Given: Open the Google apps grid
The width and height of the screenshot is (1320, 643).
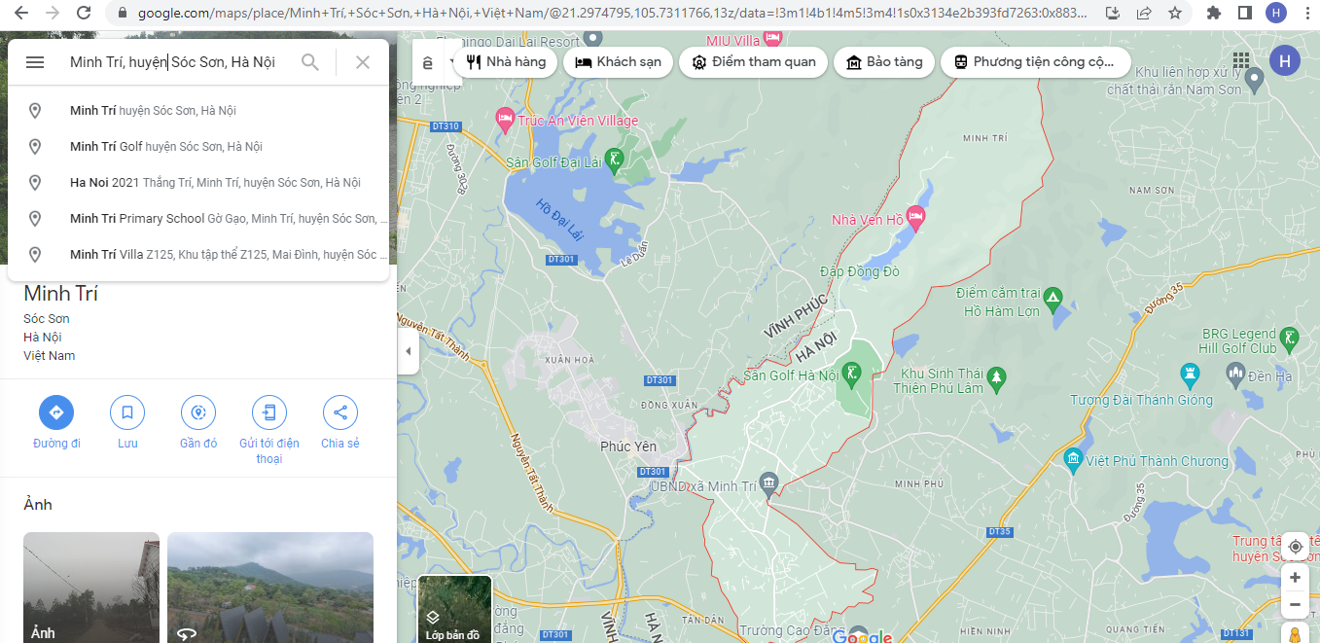Looking at the screenshot, I should point(1241,61).
